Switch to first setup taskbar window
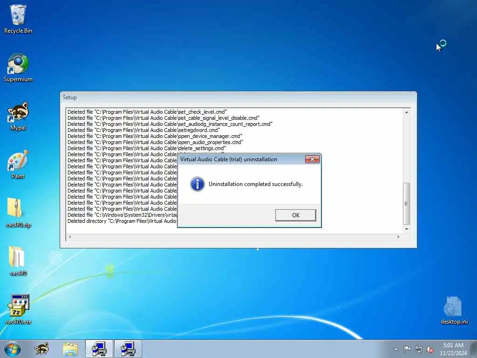This screenshot has width=477, height=358. click(x=99, y=349)
